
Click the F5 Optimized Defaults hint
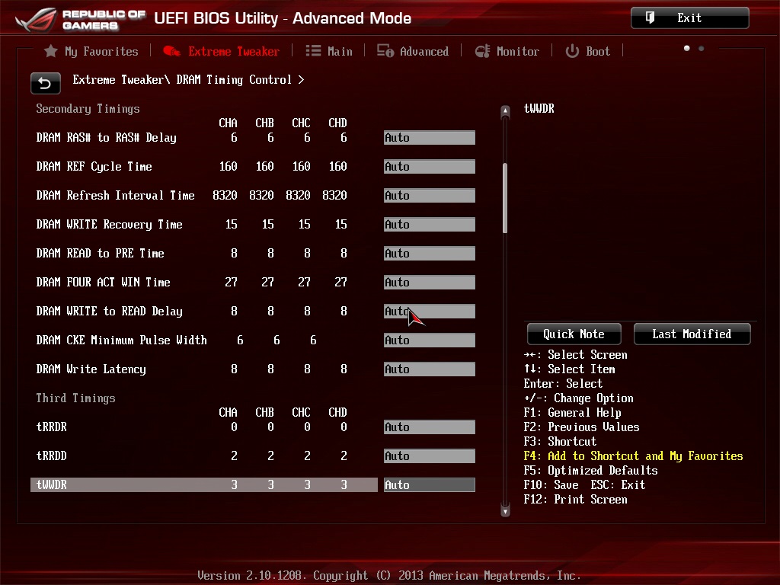590,470
